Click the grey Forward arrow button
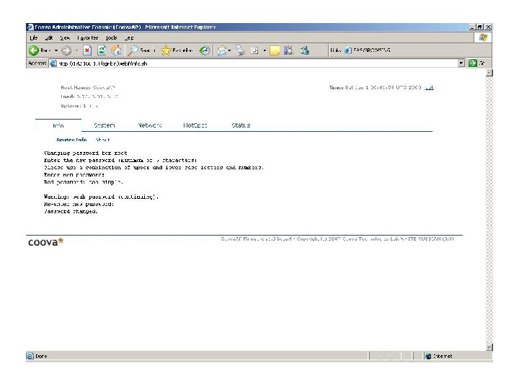The width and height of the screenshot is (519, 389). tap(66, 50)
